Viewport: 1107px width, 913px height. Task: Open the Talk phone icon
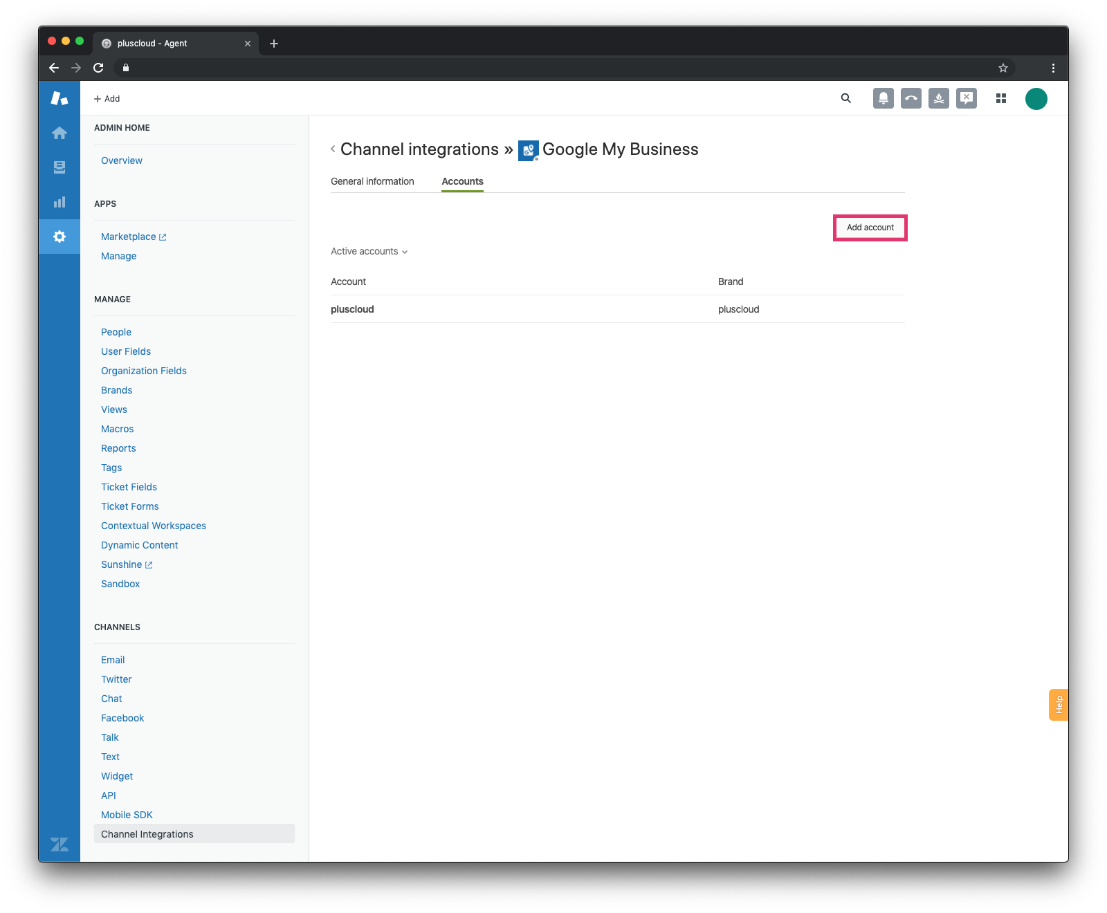(911, 98)
